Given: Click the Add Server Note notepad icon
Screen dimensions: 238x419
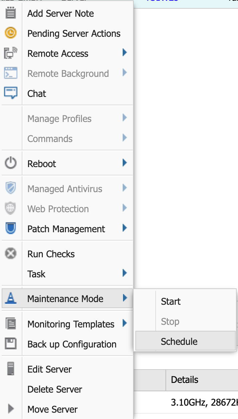Looking at the screenshot, I should click(x=11, y=13).
